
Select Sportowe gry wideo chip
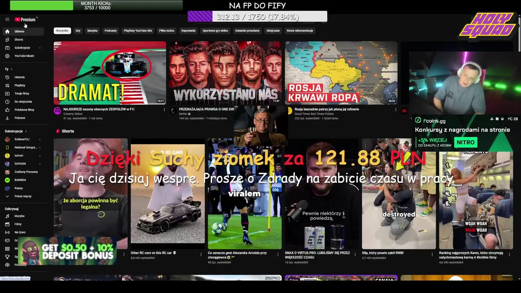pos(215,31)
